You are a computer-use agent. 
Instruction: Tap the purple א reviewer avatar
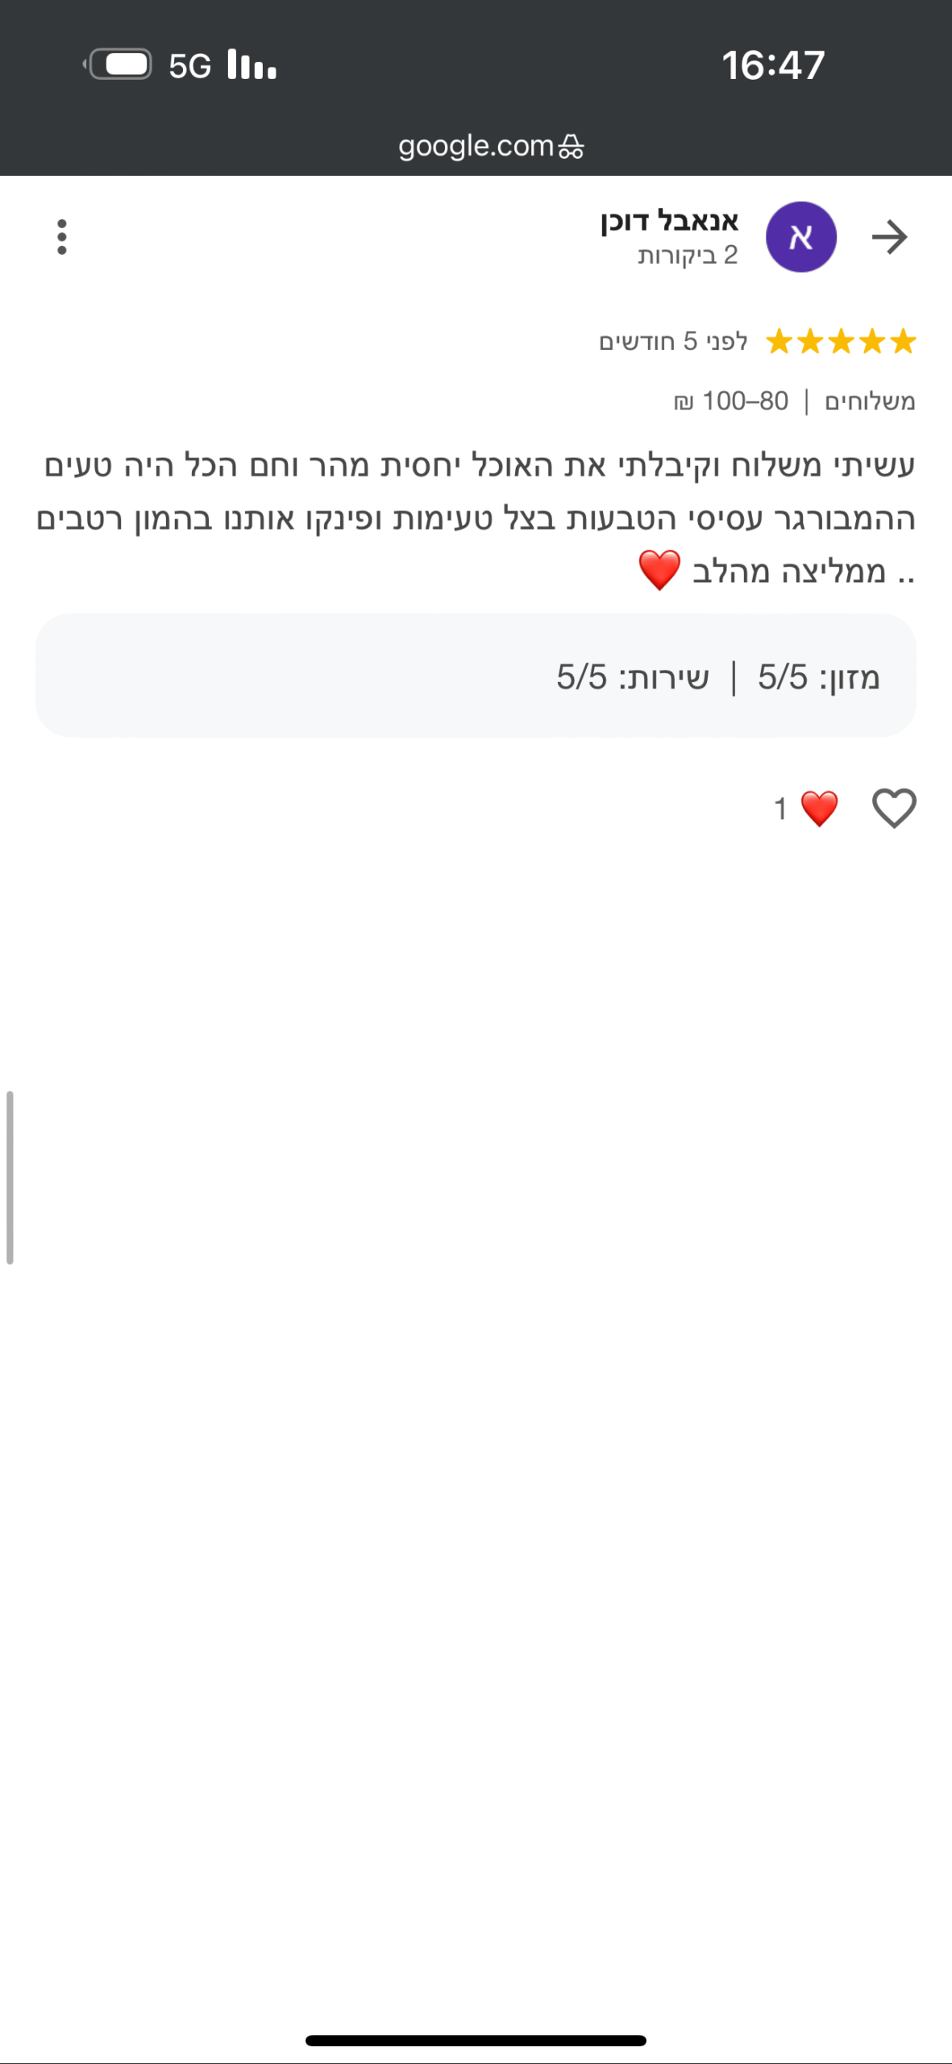pos(800,237)
